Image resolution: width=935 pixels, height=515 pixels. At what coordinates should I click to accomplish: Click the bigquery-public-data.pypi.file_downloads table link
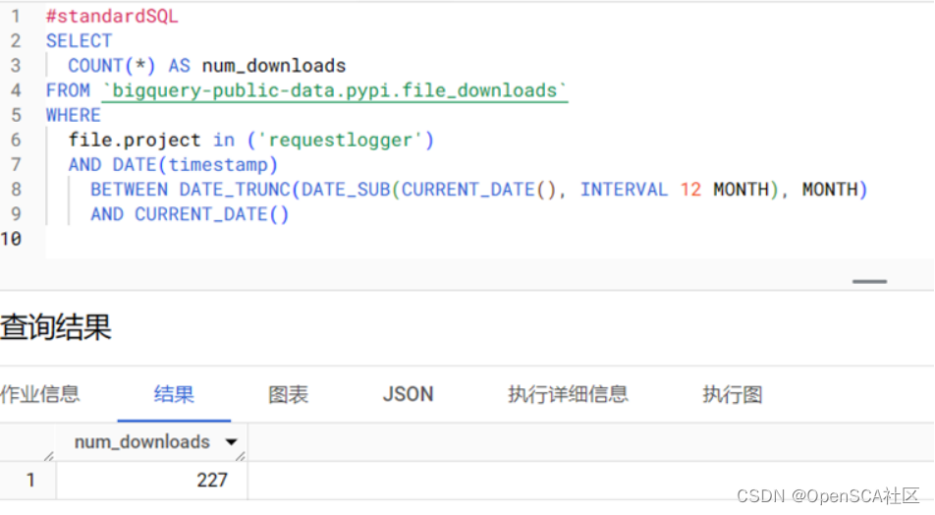point(335,90)
